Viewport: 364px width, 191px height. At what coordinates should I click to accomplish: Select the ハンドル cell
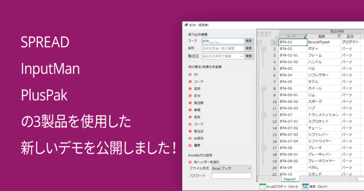point(324,62)
